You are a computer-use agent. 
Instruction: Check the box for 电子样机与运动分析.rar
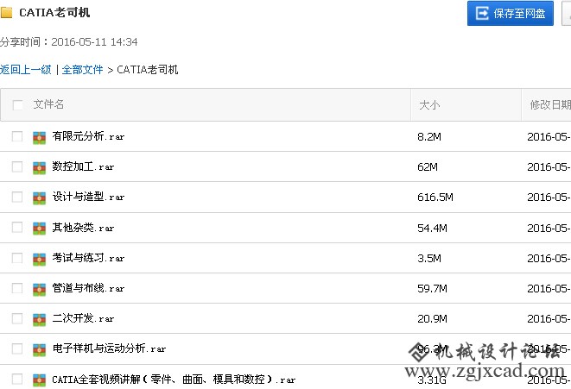tap(17, 348)
